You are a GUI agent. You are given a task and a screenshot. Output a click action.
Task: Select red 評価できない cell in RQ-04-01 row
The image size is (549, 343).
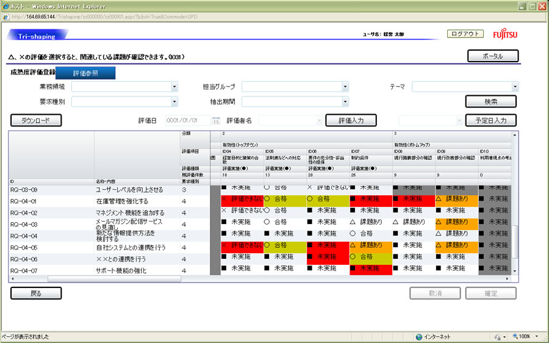tap(242, 199)
